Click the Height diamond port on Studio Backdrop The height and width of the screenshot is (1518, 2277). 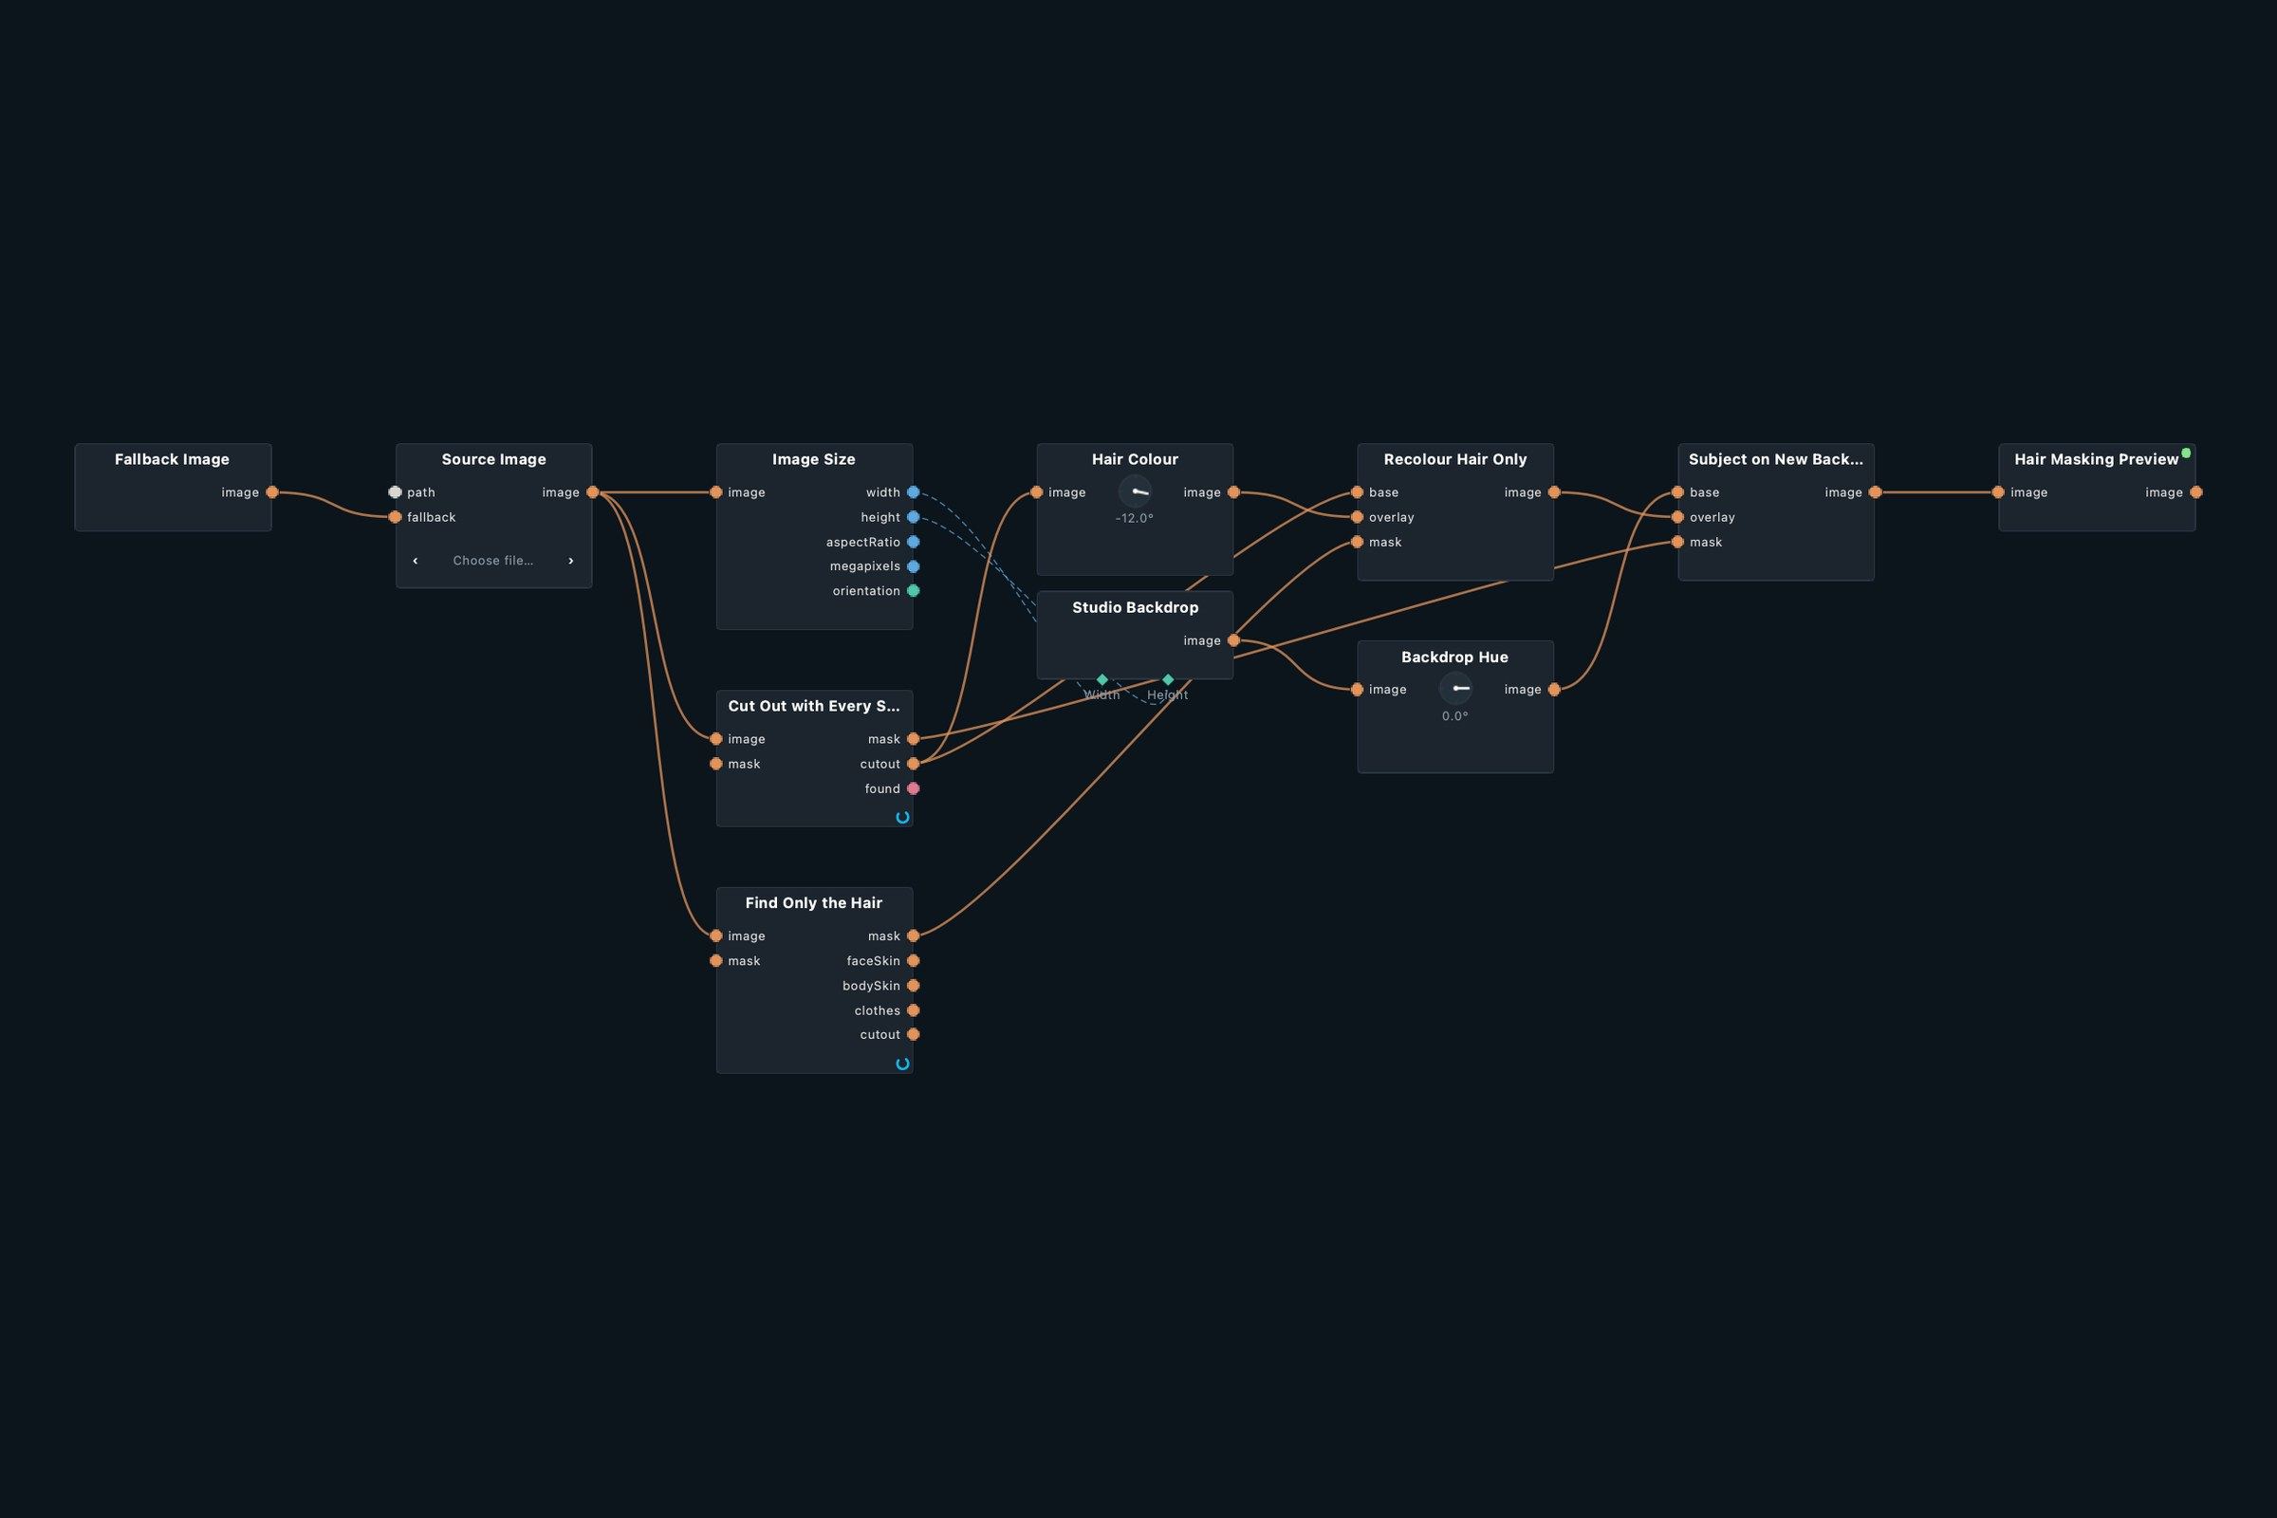(1168, 679)
